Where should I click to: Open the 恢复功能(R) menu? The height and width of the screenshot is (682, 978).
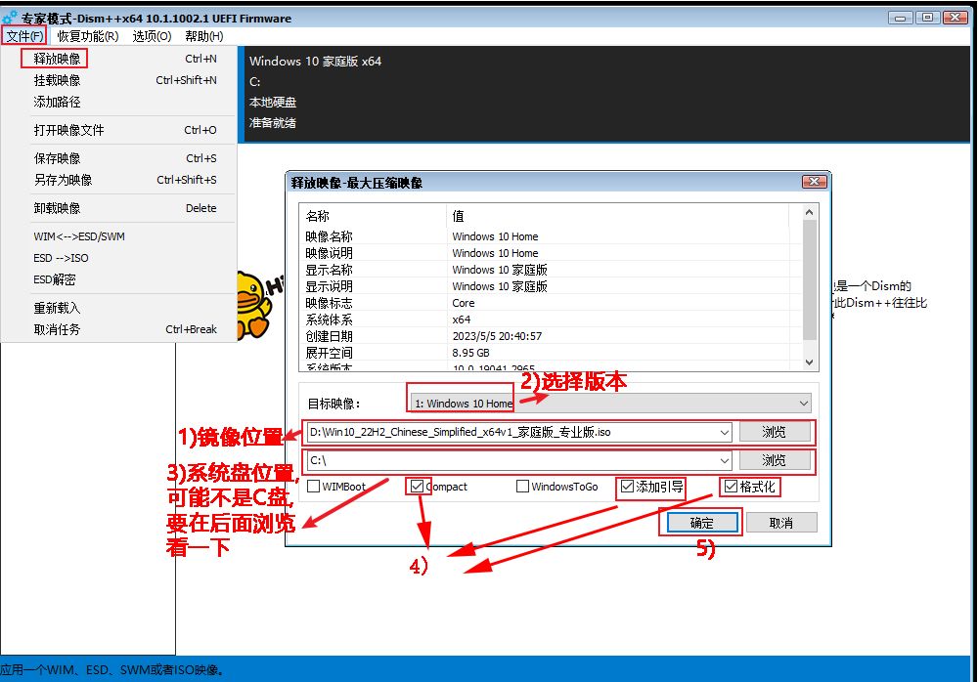88,36
